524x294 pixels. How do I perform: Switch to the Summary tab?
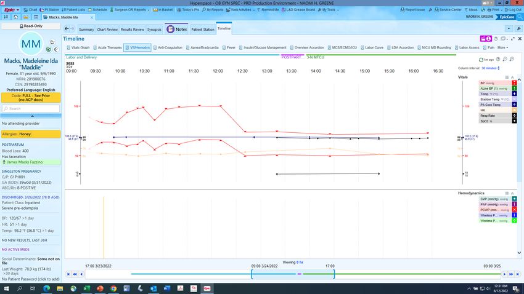pyautogui.click(x=86, y=30)
